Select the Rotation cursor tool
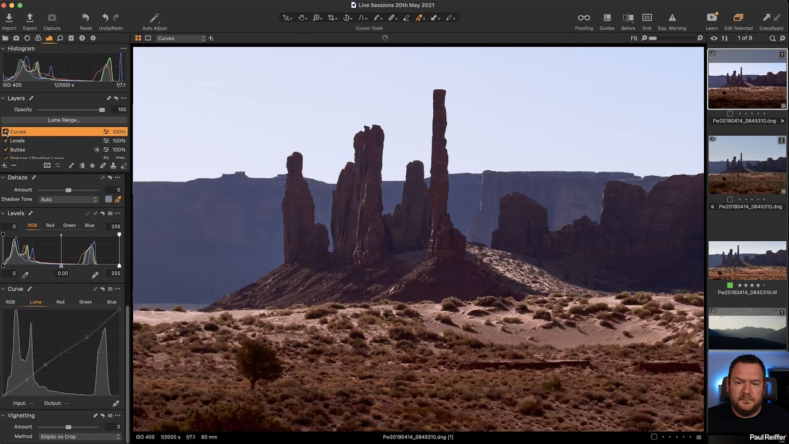Image resolution: width=789 pixels, height=444 pixels. [347, 18]
